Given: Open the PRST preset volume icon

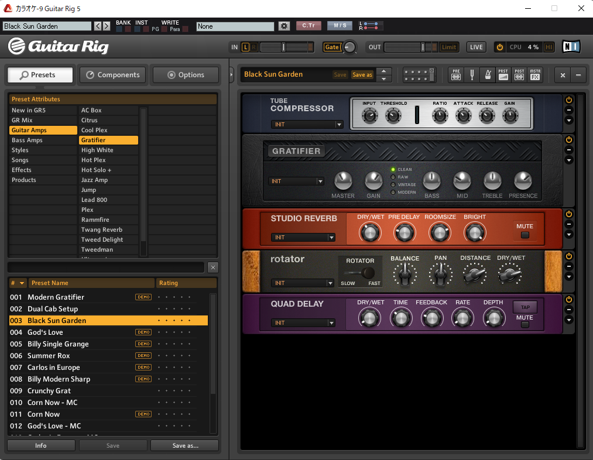Looking at the screenshot, I should coord(503,75).
